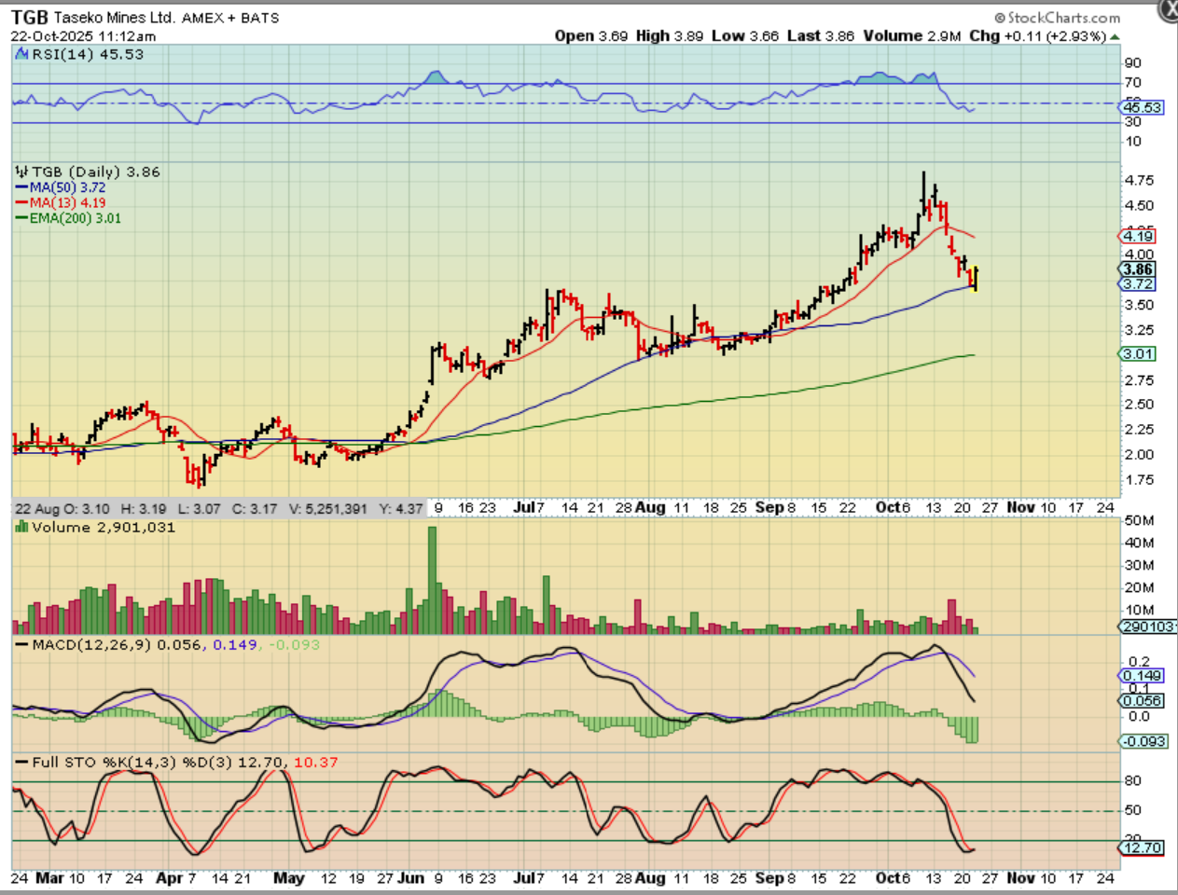Viewport: 1178px width, 895px height.
Task: Click the Volume 2.9M header value
Action: click(x=912, y=35)
